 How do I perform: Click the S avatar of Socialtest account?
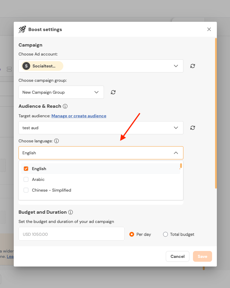click(26, 66)
